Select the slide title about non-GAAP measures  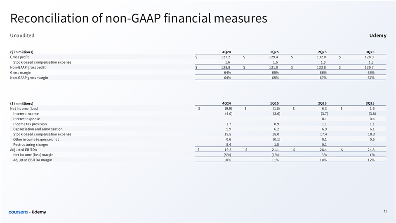(139, 18)
